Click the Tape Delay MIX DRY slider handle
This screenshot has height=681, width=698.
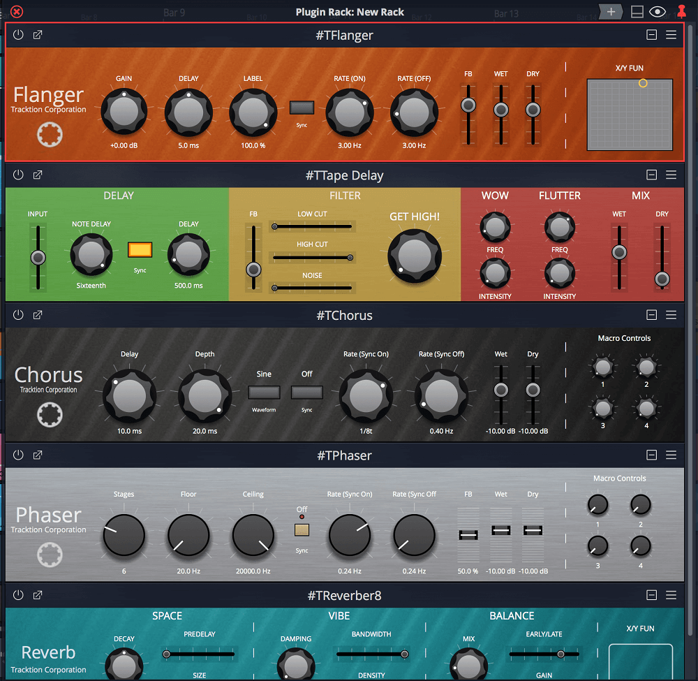662,279
